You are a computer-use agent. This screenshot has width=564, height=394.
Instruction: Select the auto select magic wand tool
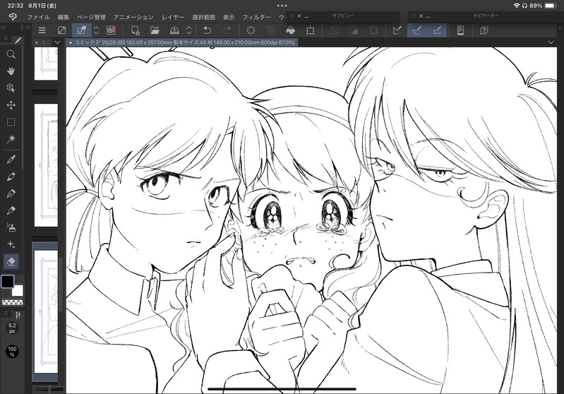click(11, 139)
